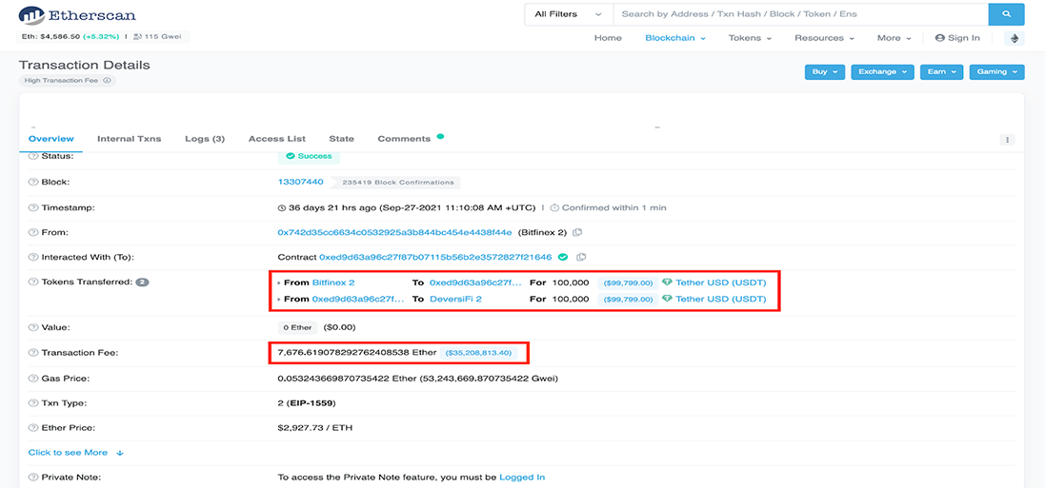Click the High Transaction Fee tag
Viewport: 1045px width, 488px height.
pos(67,81)
